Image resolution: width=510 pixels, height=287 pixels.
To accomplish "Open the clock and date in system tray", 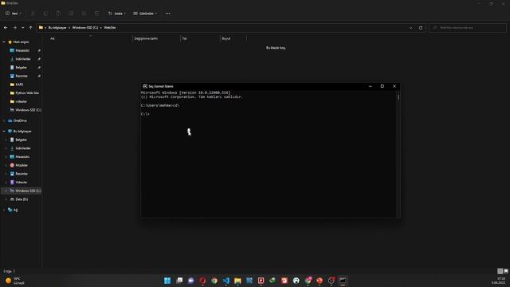I will tap(499, 281).
